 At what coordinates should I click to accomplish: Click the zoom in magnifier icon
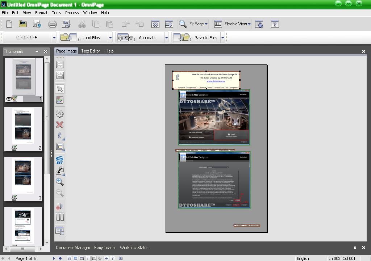(60, 182)
